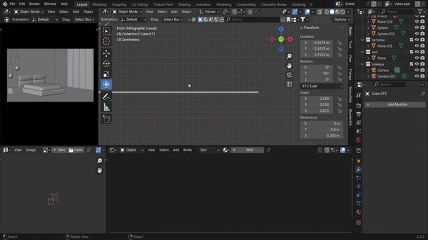Open World properties globe icon

point(358,139)
